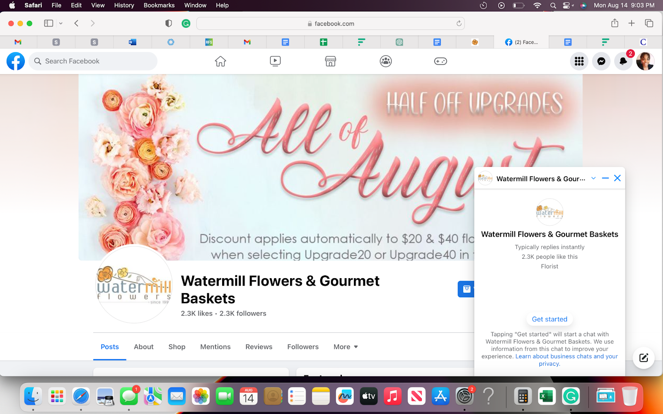Open the App Store from the Dock
The height and width of the screenshot is (414, 663).
coord(440,397)
